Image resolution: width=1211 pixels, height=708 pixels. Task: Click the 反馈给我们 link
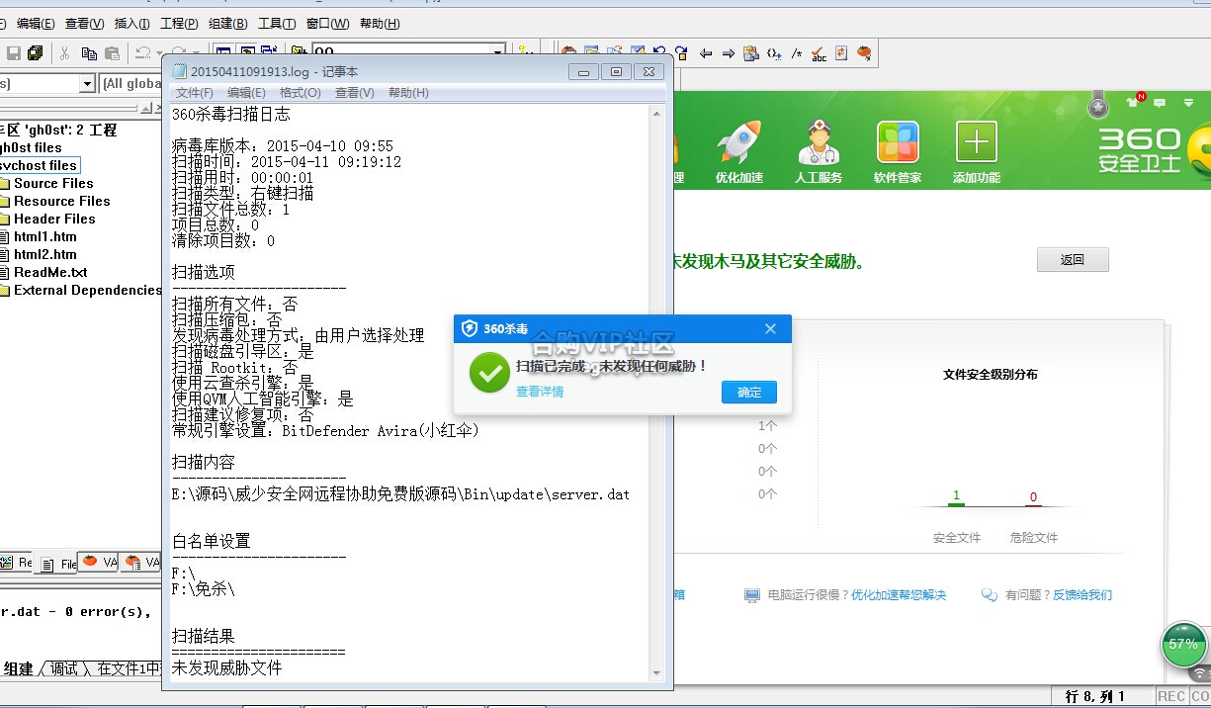1082,595
